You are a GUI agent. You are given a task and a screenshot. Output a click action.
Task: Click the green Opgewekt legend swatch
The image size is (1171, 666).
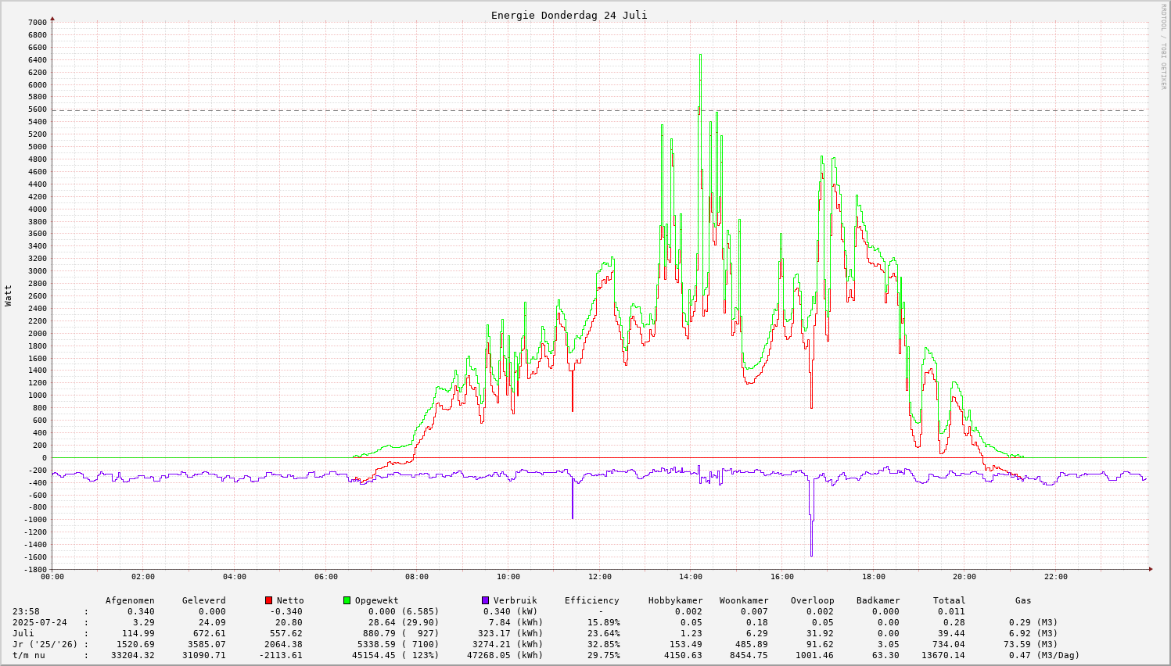(x=347, y=600)
